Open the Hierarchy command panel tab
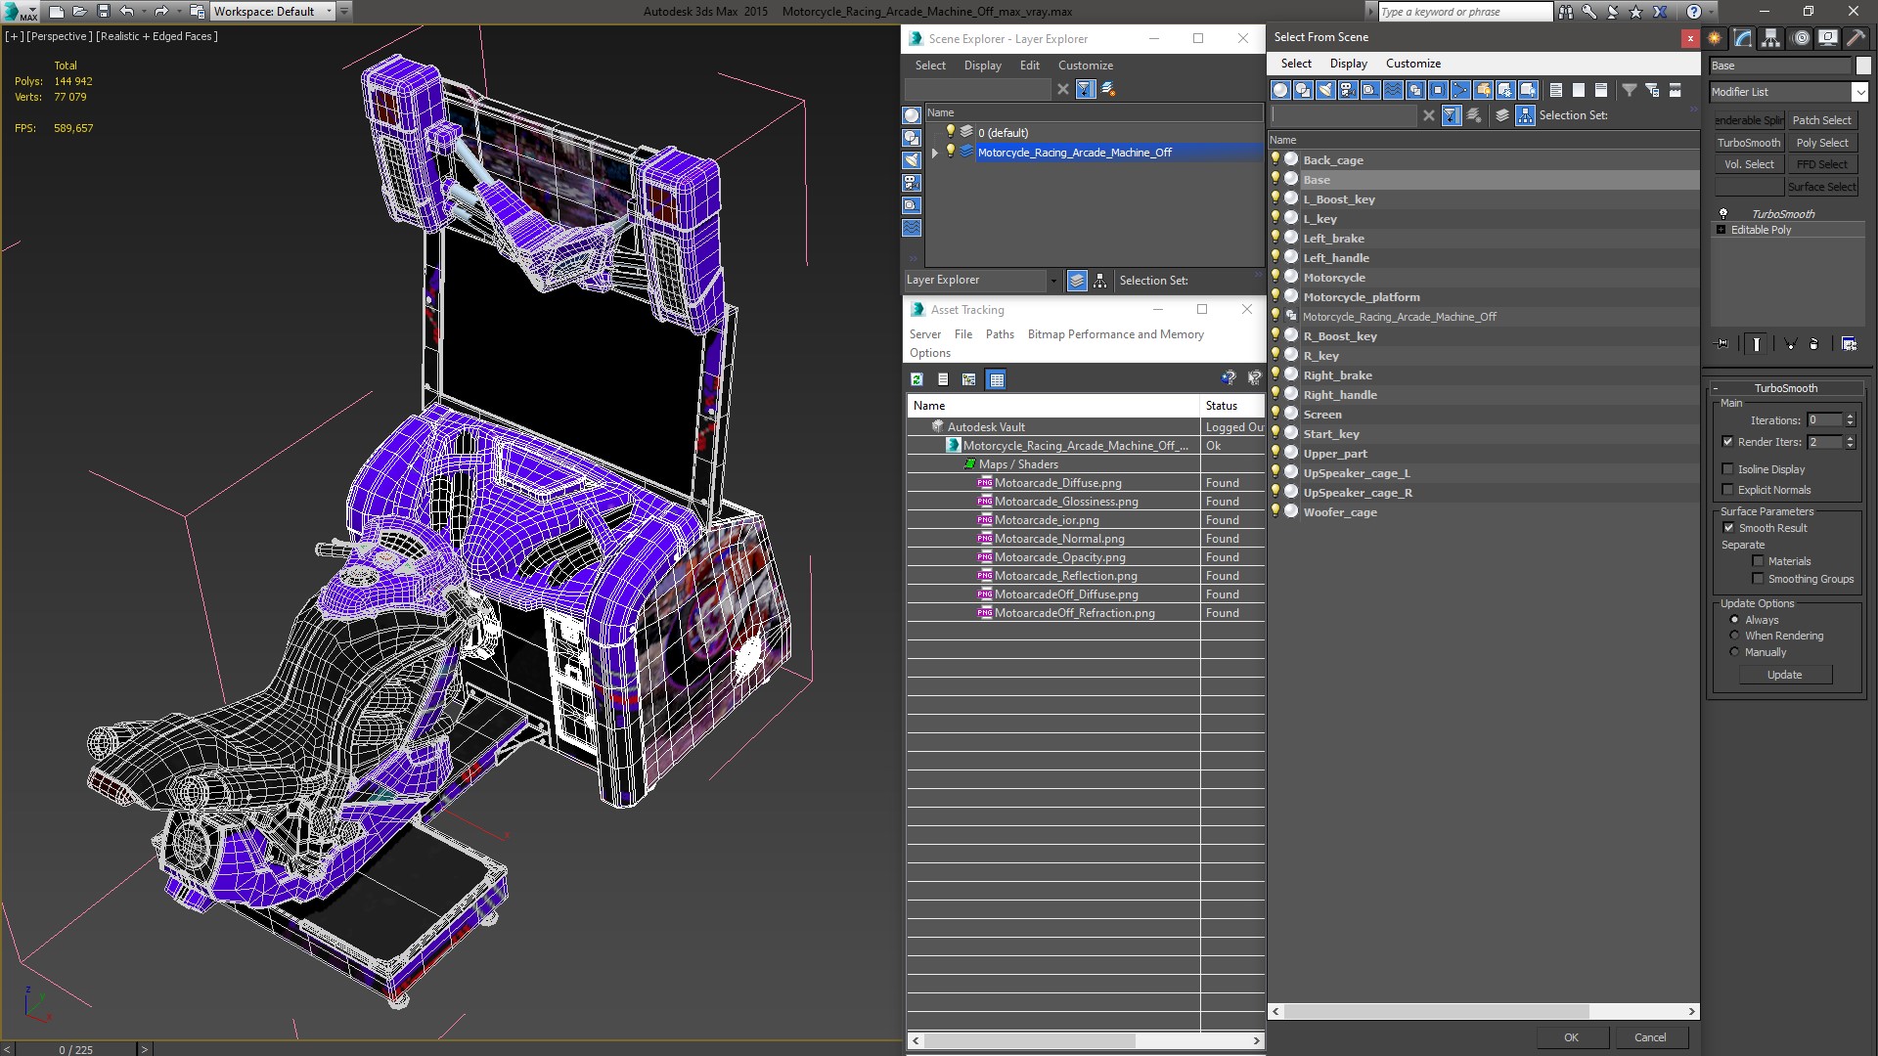The image size is (1878, 1056). pos(1770,38)
